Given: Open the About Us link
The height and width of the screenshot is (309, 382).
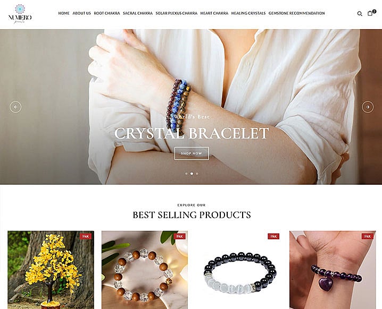Looking at the screenshot, I should tap(81, 13).
